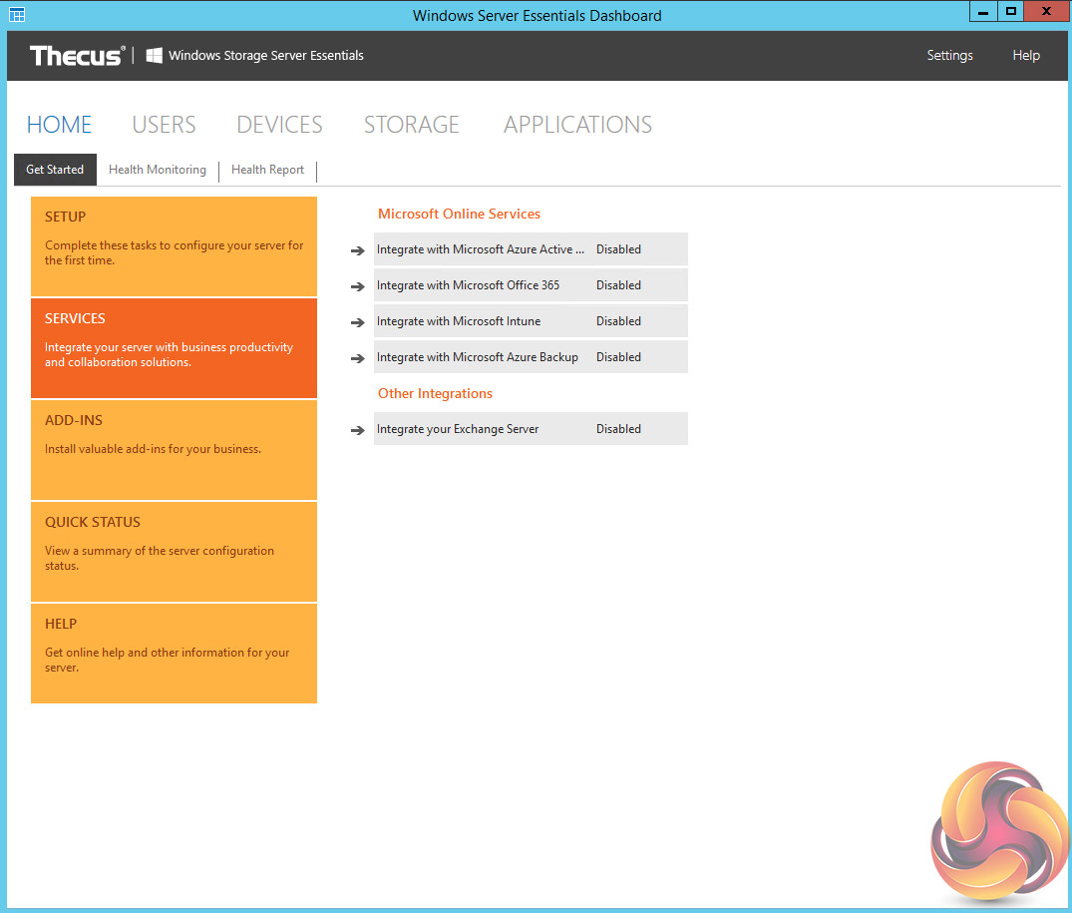Select the SETUP tile

(174, 246)
